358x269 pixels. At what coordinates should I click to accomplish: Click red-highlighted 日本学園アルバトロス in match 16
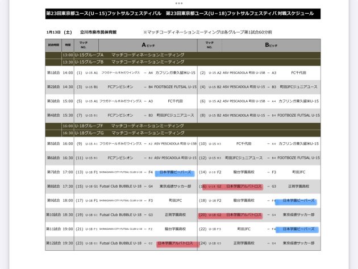pyautogui.click(x=243, y=186)
